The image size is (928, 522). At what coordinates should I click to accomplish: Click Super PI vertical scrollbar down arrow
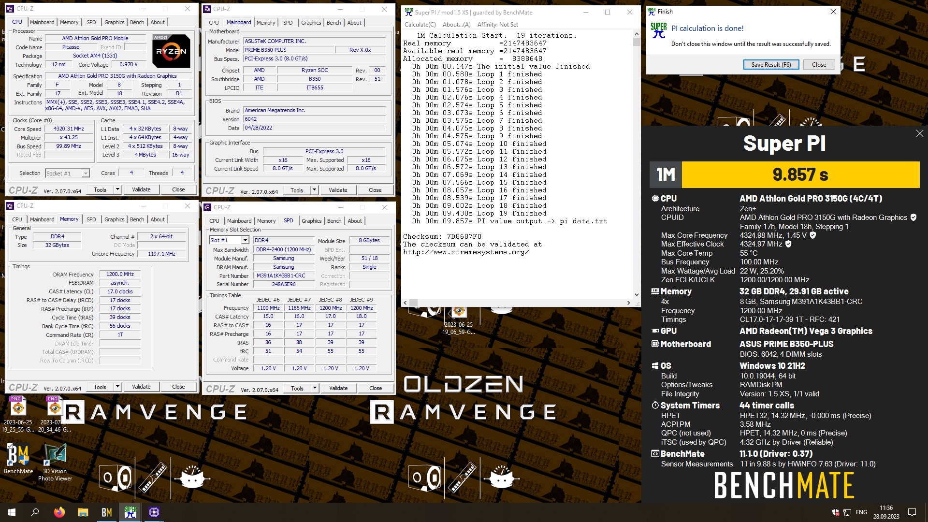pos(636,295)
